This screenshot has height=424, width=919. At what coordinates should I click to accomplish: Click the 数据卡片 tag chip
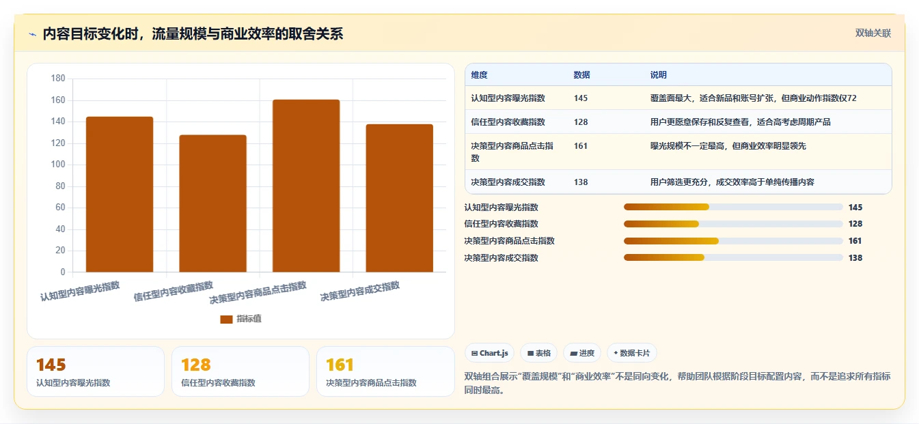632,353
